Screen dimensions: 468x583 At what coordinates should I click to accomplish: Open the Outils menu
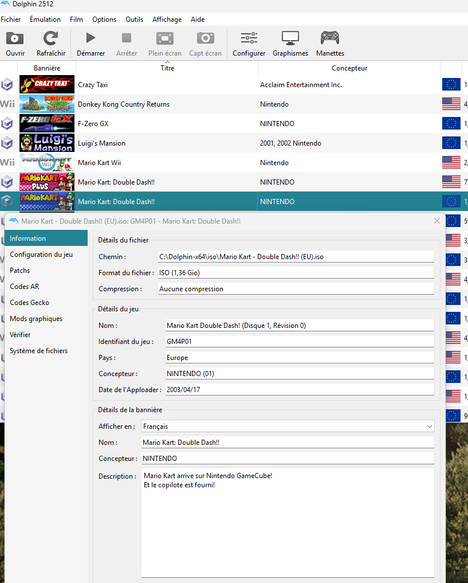135,19
